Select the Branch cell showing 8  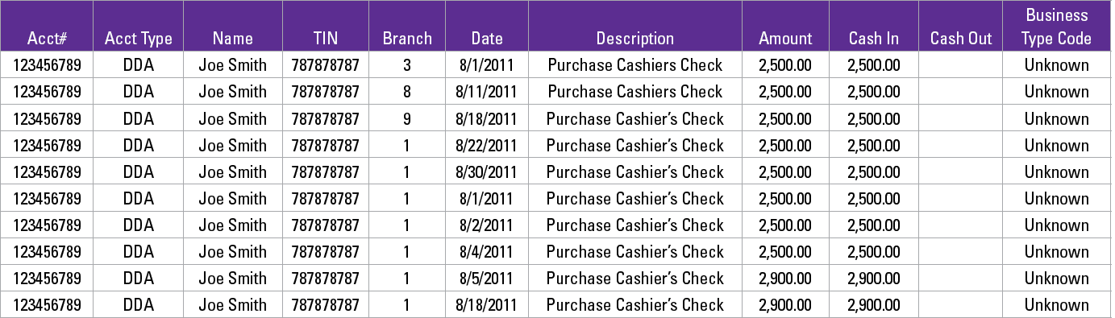pyautogui.click(x=407, y=92)
